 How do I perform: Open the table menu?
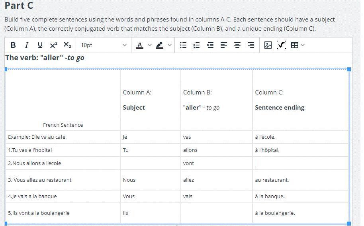point(297,45)
